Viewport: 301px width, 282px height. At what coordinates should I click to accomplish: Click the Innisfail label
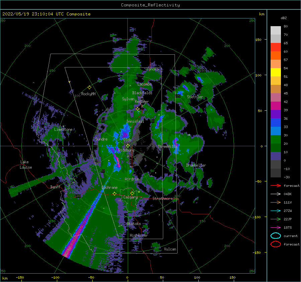(135, 121)
